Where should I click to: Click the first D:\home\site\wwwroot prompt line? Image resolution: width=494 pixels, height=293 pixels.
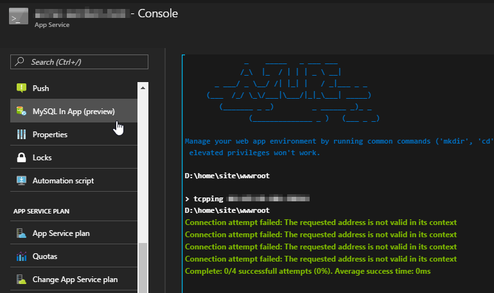227,176
